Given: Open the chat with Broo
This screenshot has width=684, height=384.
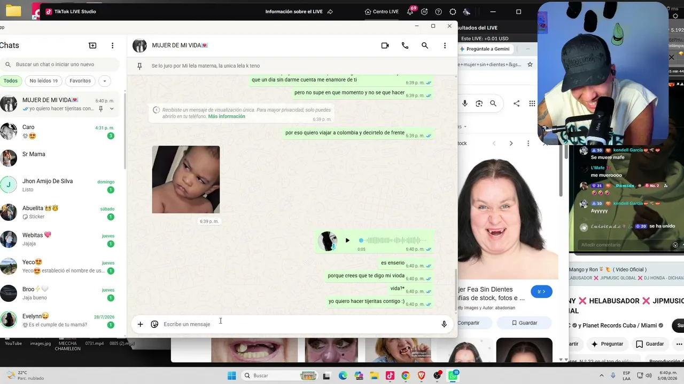Looking at the screenshot, I should click(60, 293).
